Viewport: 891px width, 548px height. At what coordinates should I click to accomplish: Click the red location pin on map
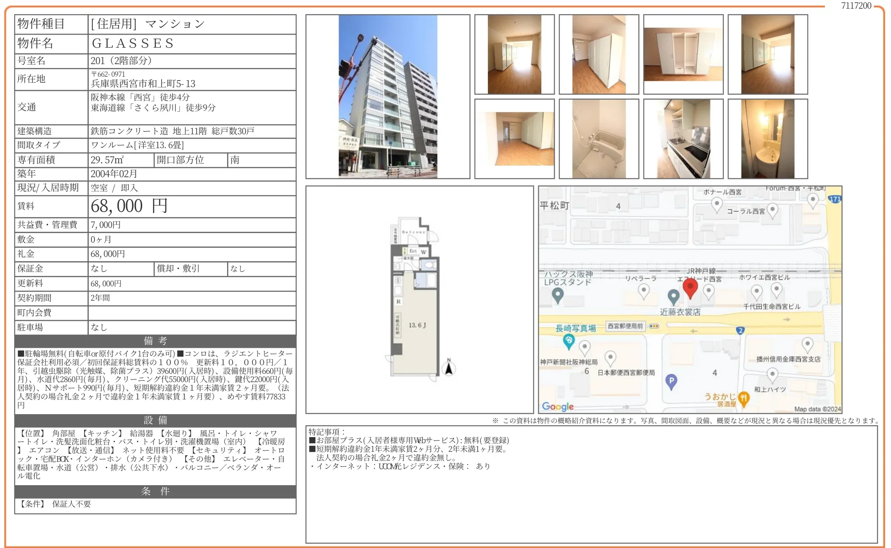690,288
